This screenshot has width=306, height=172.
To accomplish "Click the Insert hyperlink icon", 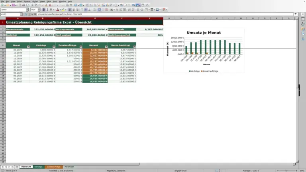I will pyautogui.click(x=121, y=5).
